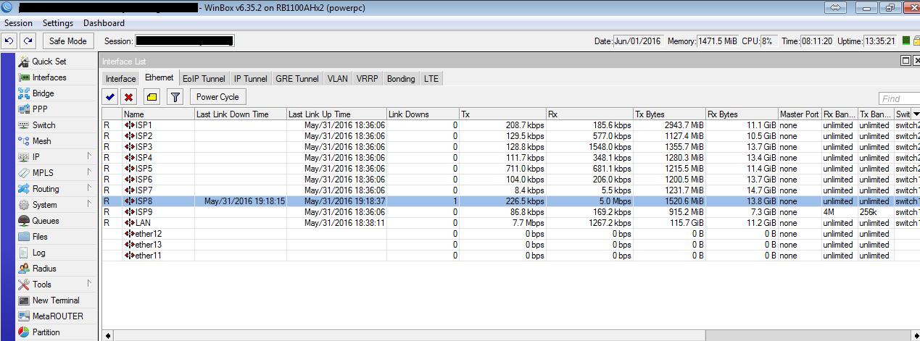This screenshot has height=341, width=920.
Task: Click the green status indicator square
Action: point(906,41)
